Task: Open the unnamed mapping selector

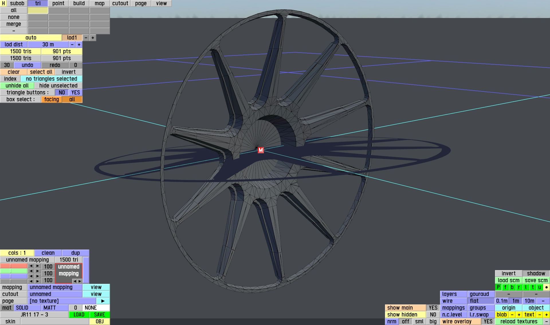Action: click(x=55, y=287)
